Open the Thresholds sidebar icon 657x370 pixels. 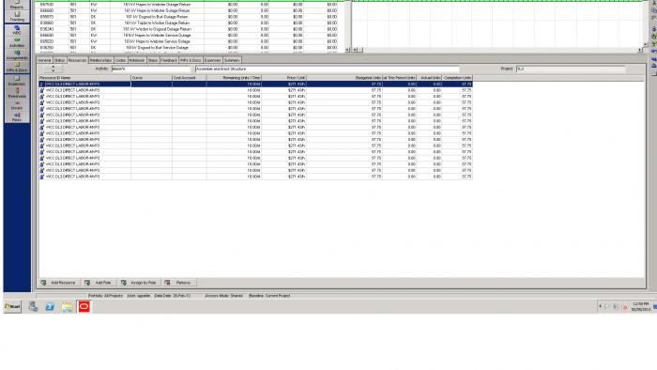click(x=17, y=93)
